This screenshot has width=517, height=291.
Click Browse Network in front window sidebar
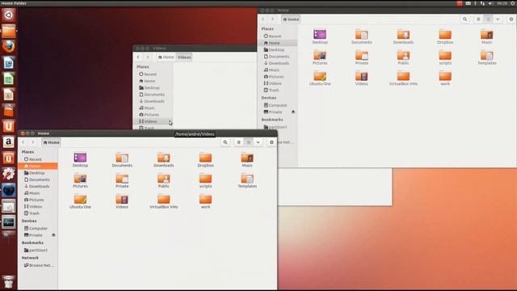click(x=38, y=265)
